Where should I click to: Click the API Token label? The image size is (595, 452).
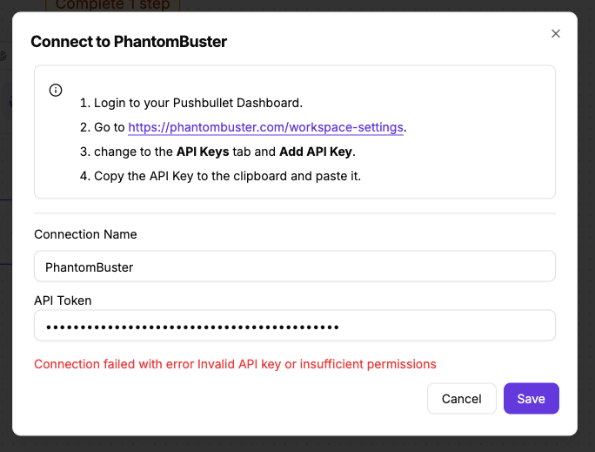[63, 300]
